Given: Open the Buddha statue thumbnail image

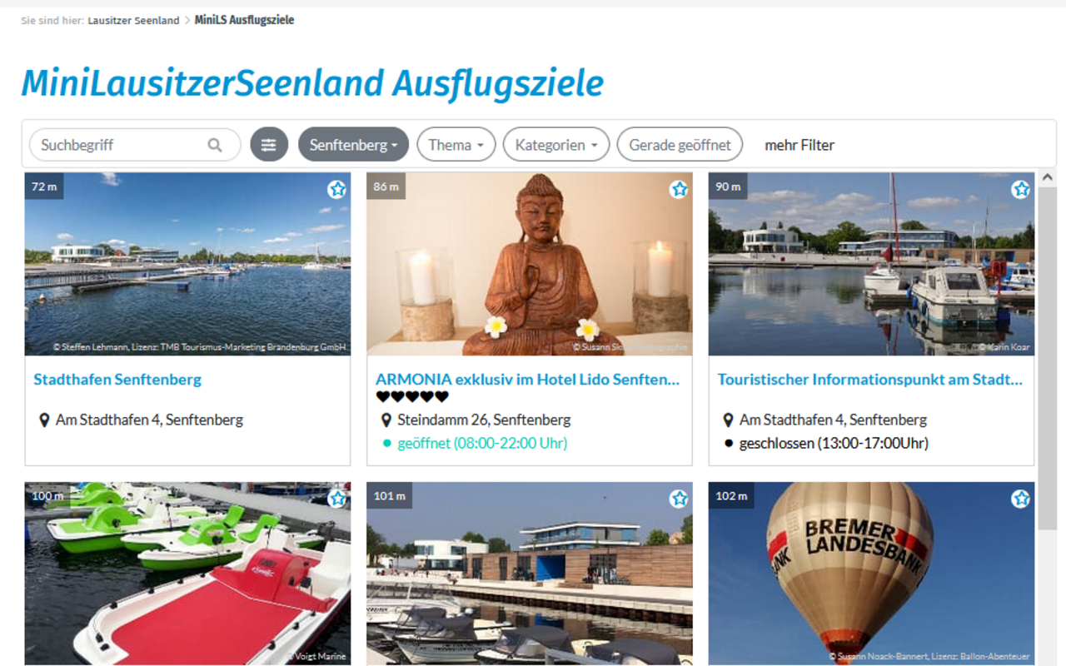Looking at the screenshot, I should pyautogui.click(x=530, y=264).
